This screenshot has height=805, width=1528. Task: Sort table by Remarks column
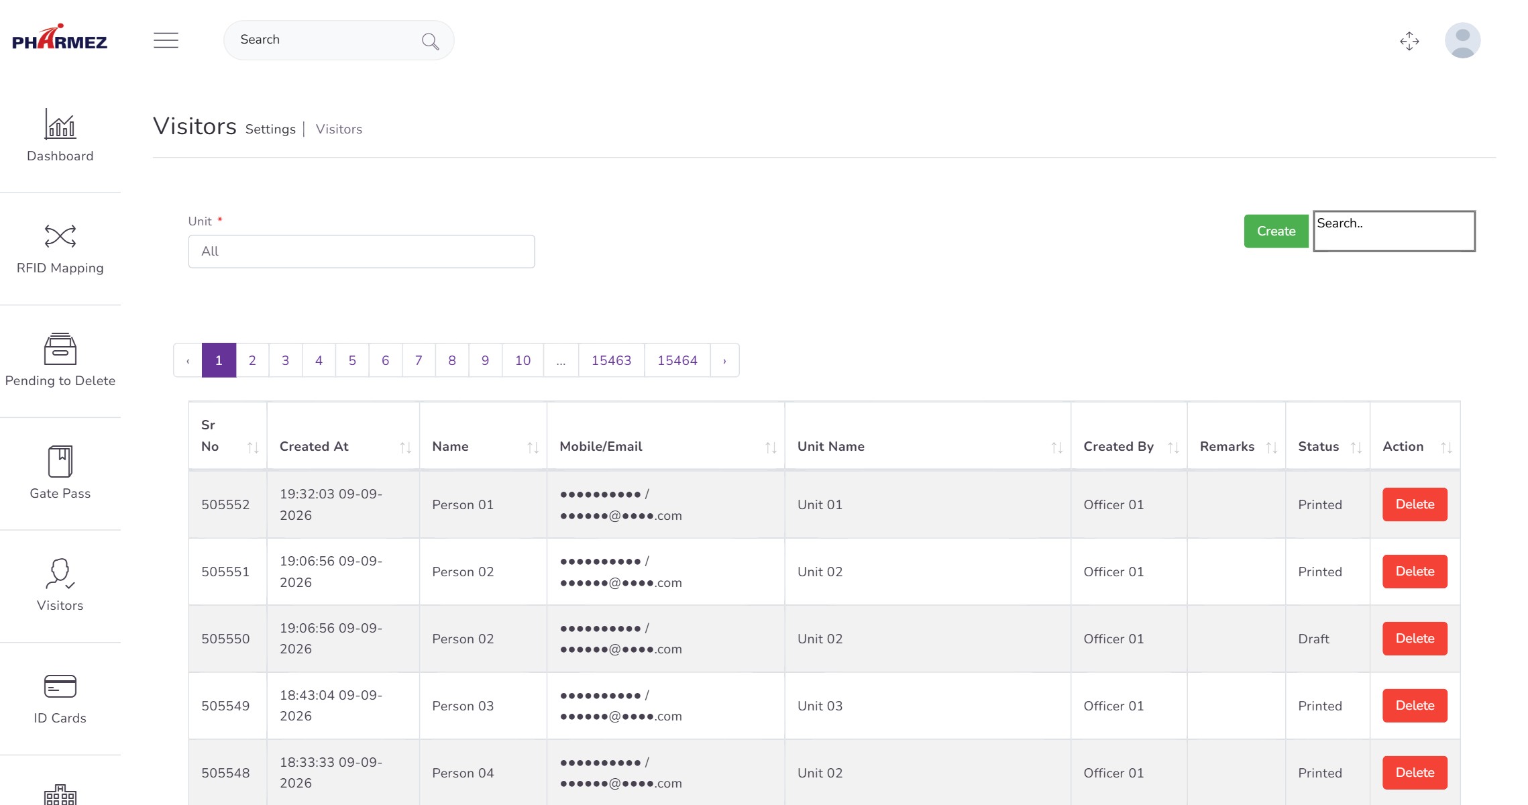coord(1271,447)
